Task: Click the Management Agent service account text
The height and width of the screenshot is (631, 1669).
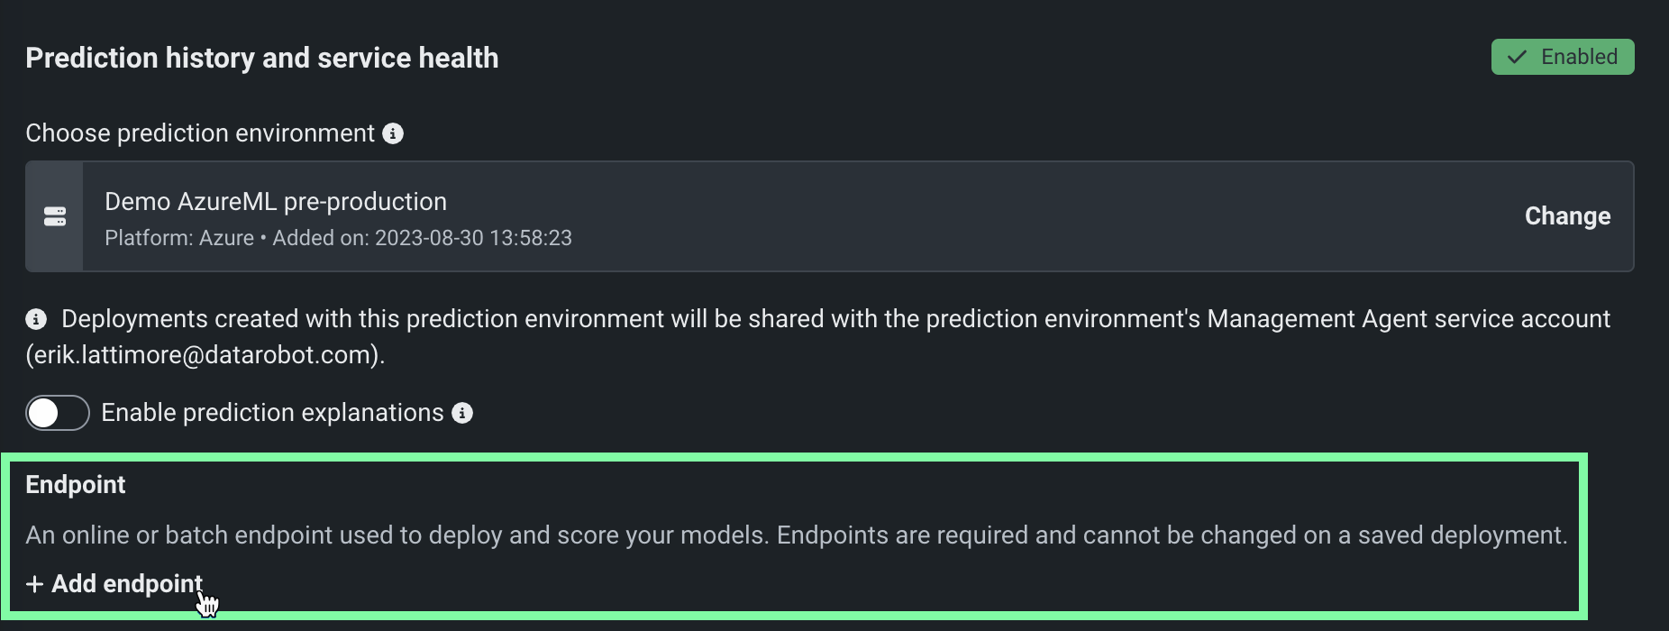Action: pos(1408,319)
